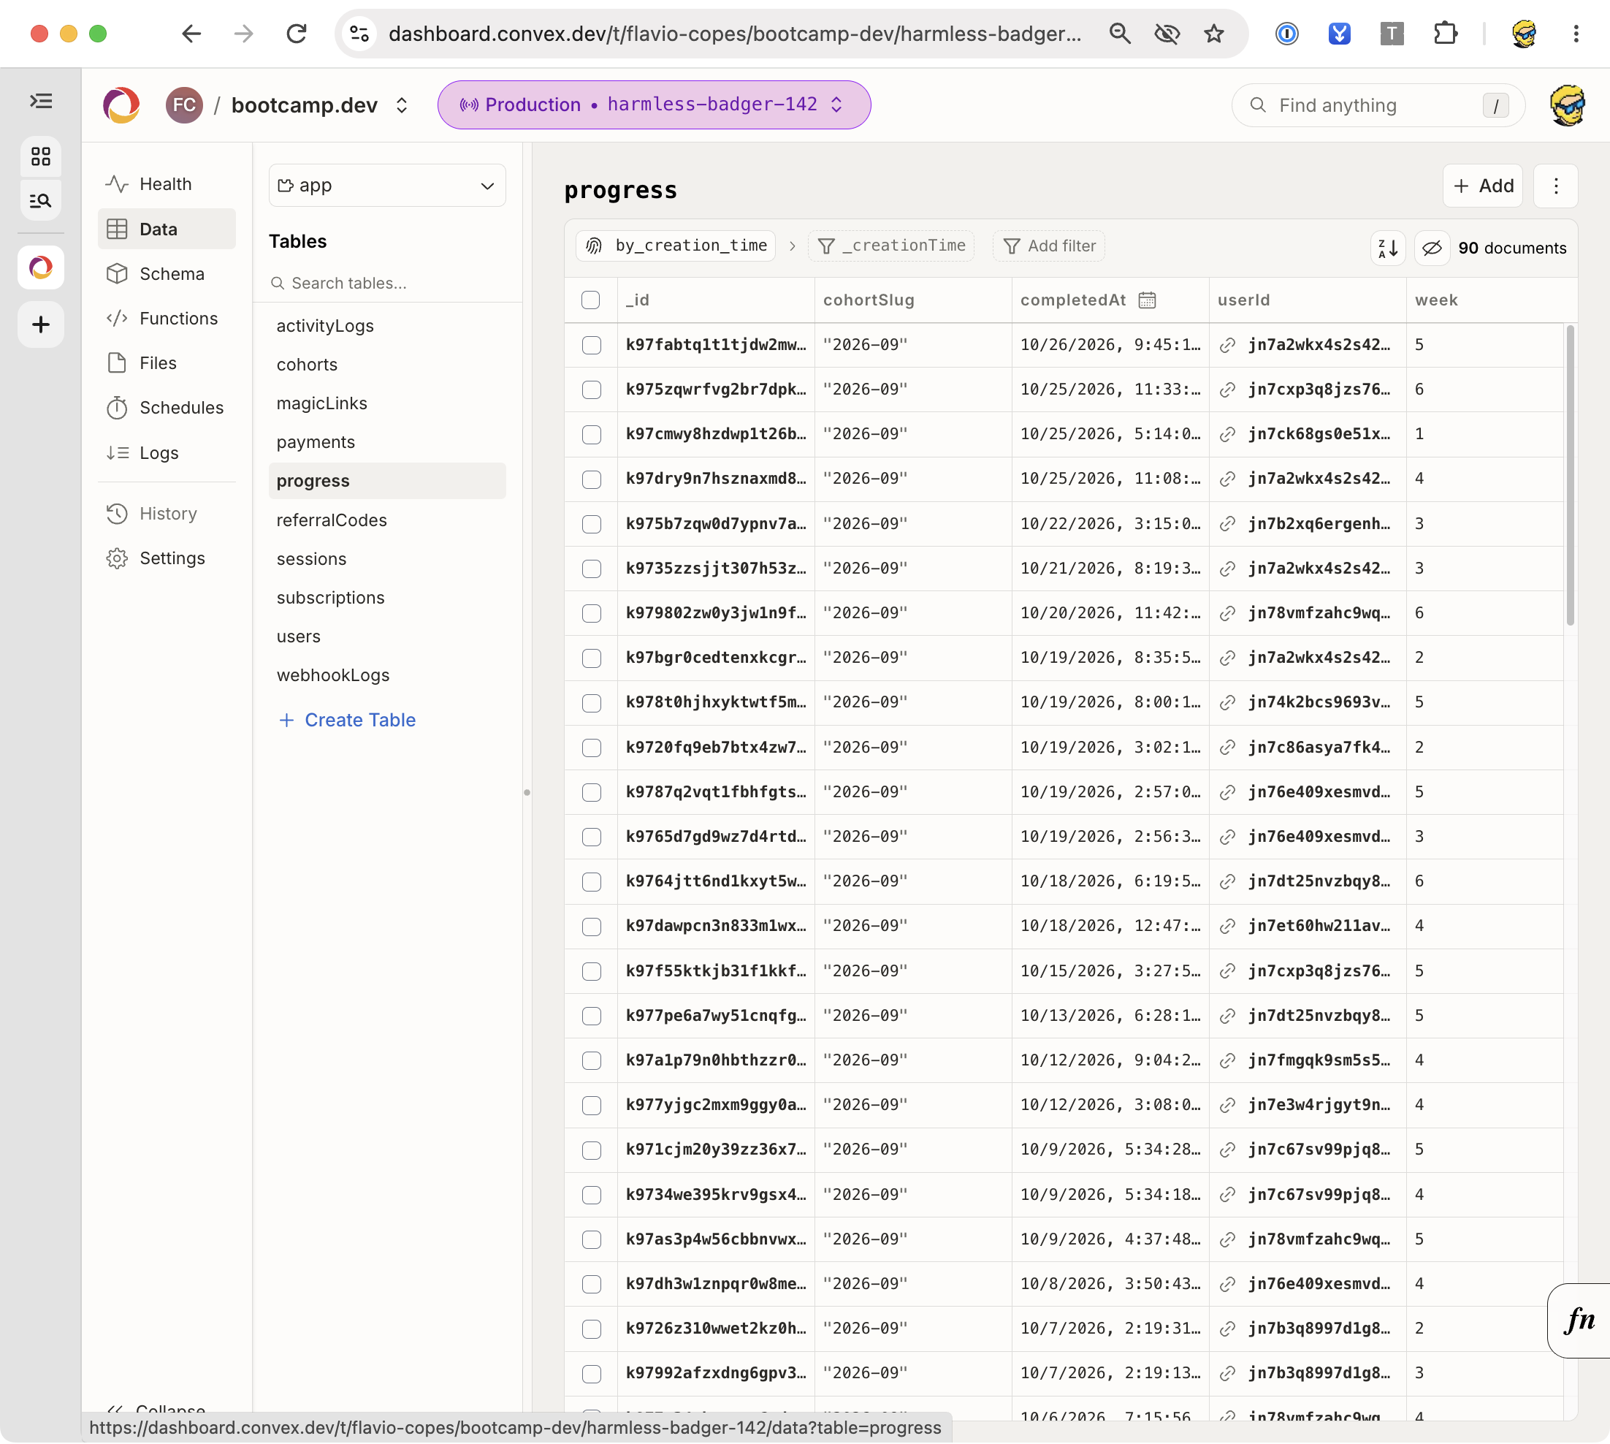
Task: Open the browser extensions puzzle icon
Action: pos(1445,34)
